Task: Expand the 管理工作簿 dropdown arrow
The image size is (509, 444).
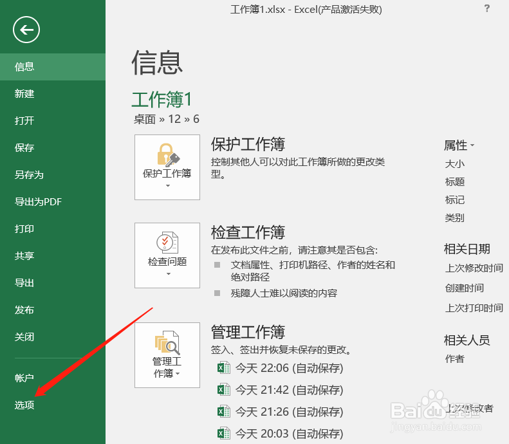Action: point(178,374)
